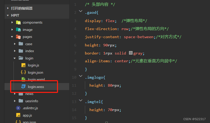Click the pages folder icon
Viewport: 210px width, 123px height.
coord(18,37)
